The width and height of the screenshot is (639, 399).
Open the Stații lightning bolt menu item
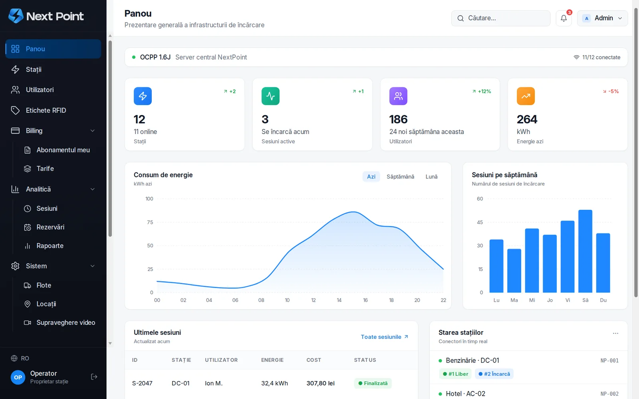(53, 69)
